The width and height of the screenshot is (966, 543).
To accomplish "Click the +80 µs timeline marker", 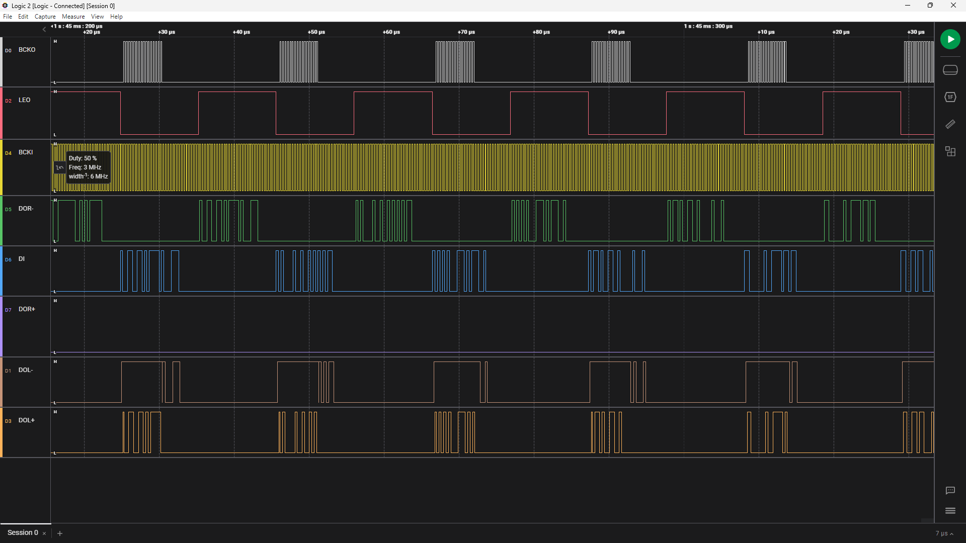I will [541, 32].
